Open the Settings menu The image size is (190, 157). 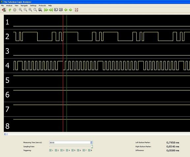tap(33, 6)
